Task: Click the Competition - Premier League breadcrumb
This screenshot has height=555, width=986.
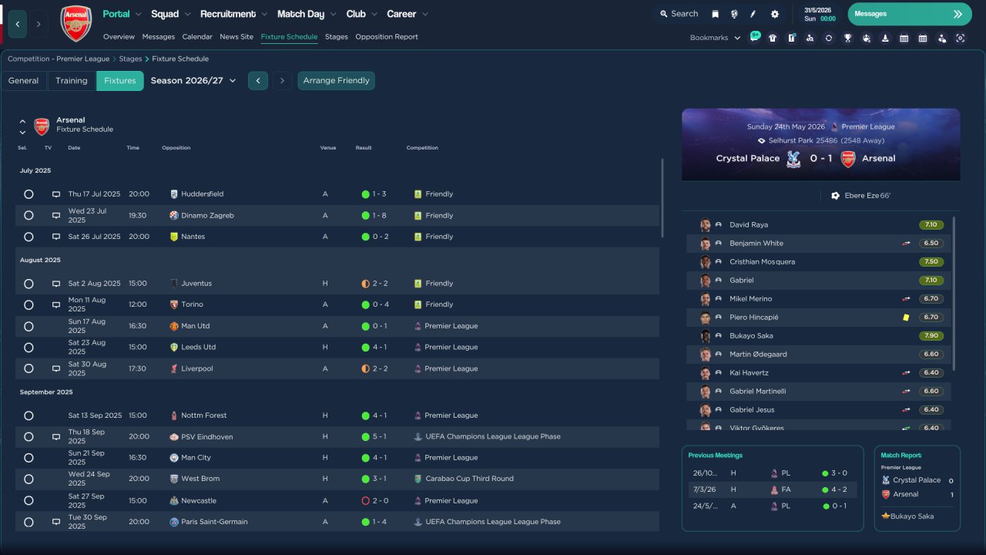Action: pos(59,59)
